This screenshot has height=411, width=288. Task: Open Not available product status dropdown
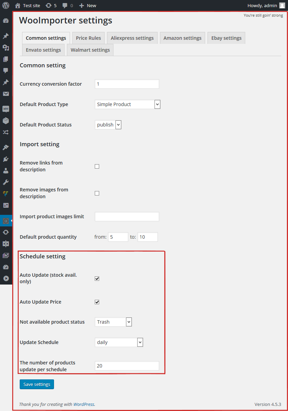tap(113, 322)
